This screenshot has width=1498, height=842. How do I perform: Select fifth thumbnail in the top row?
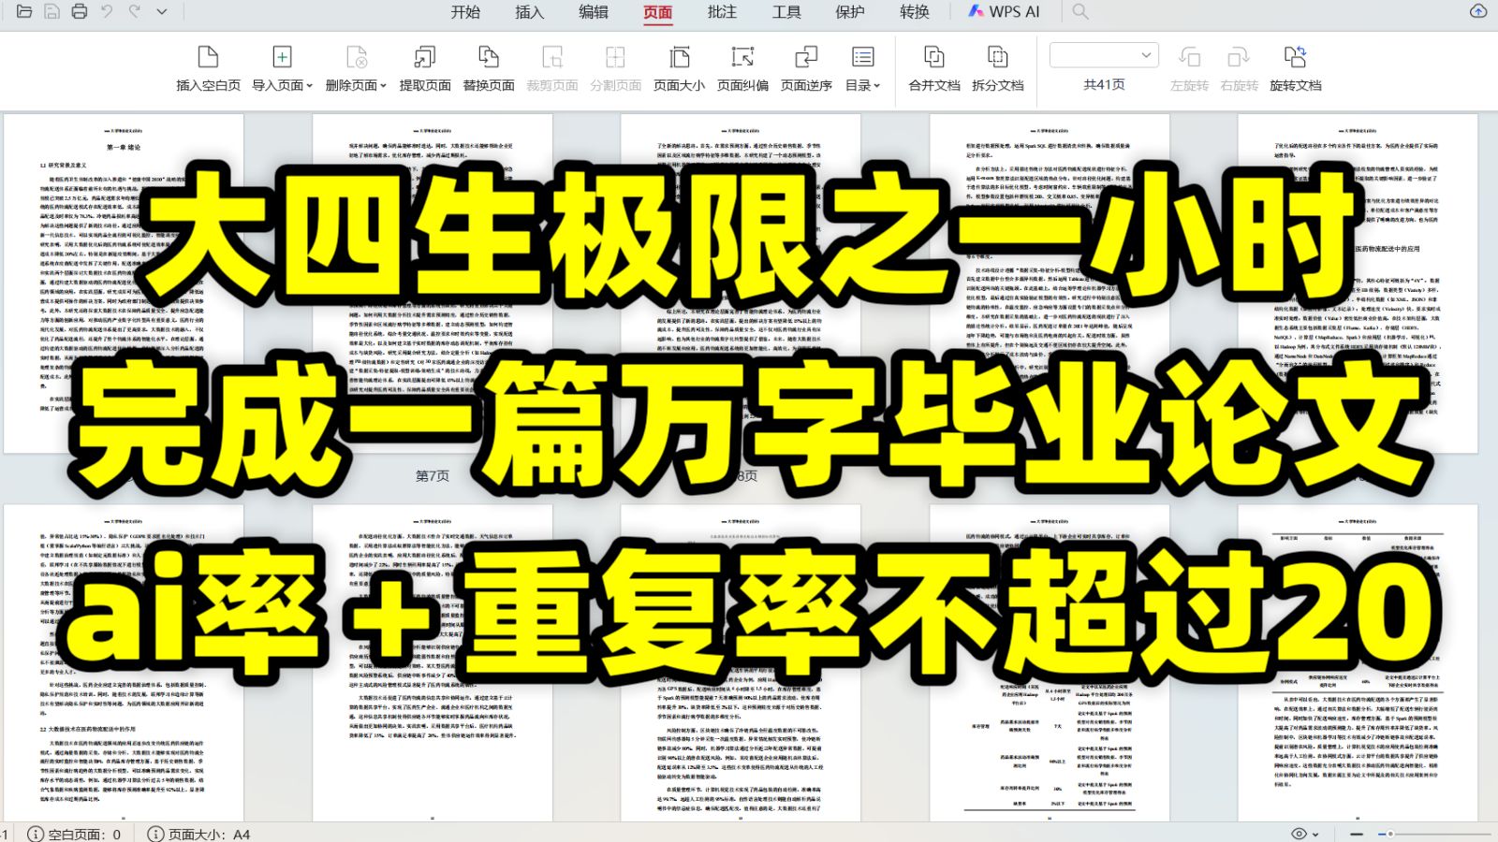[x=1358, y=283]
